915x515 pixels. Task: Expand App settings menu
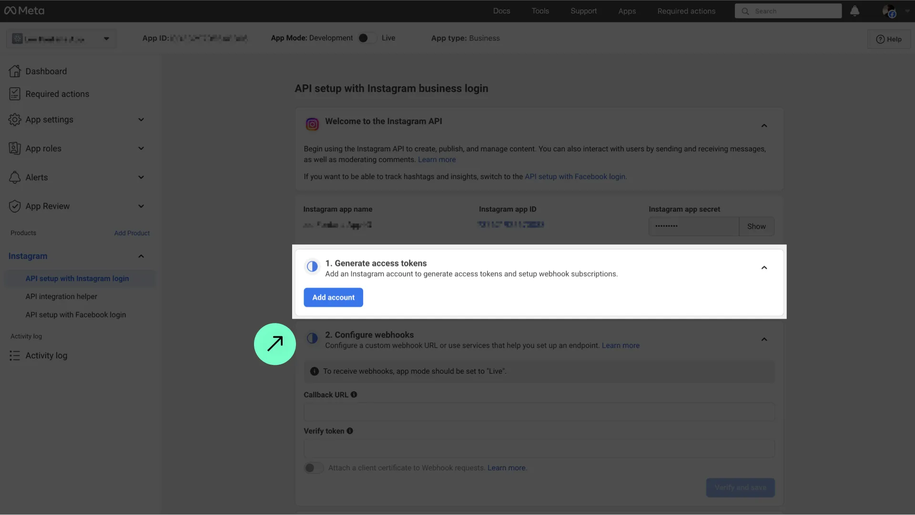141,120
